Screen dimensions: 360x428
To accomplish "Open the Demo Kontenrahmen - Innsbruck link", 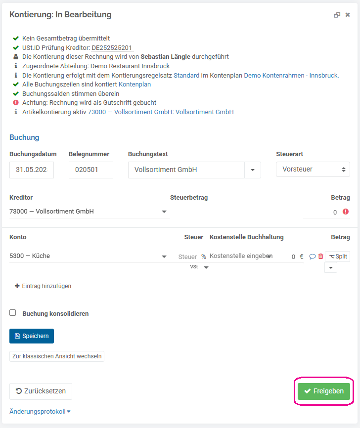I will [x=291, y=75].
